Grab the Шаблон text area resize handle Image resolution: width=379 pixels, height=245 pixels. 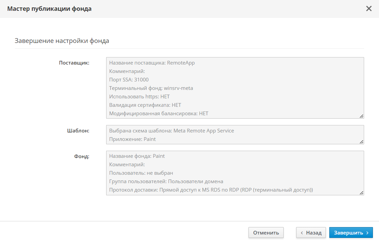pos(361,142)
